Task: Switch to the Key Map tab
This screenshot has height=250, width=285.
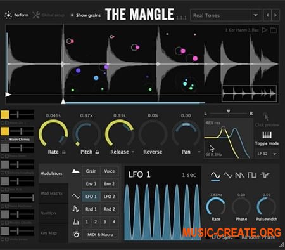Action: pyautogui.click(x=53, y=233)
